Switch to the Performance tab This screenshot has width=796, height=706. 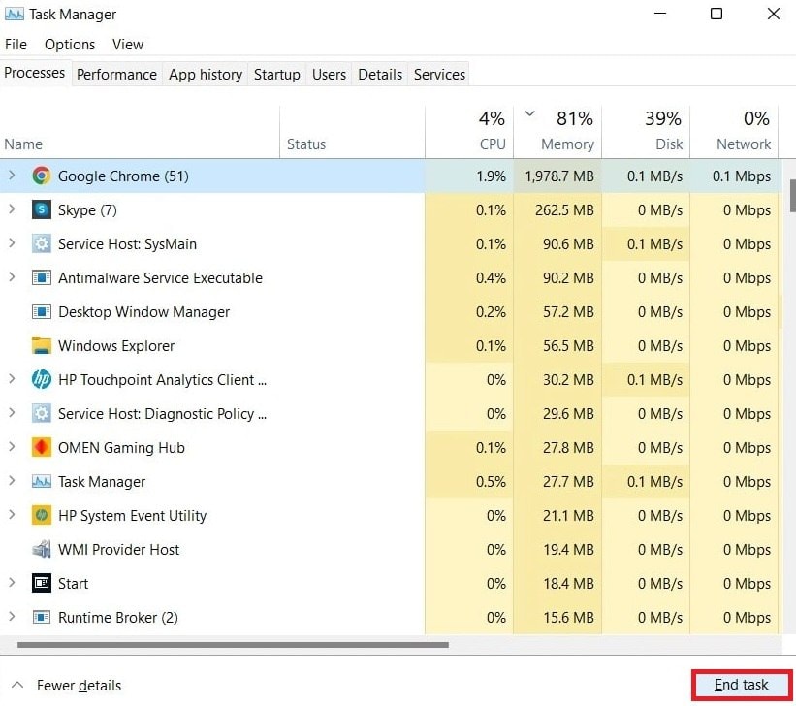116,75
